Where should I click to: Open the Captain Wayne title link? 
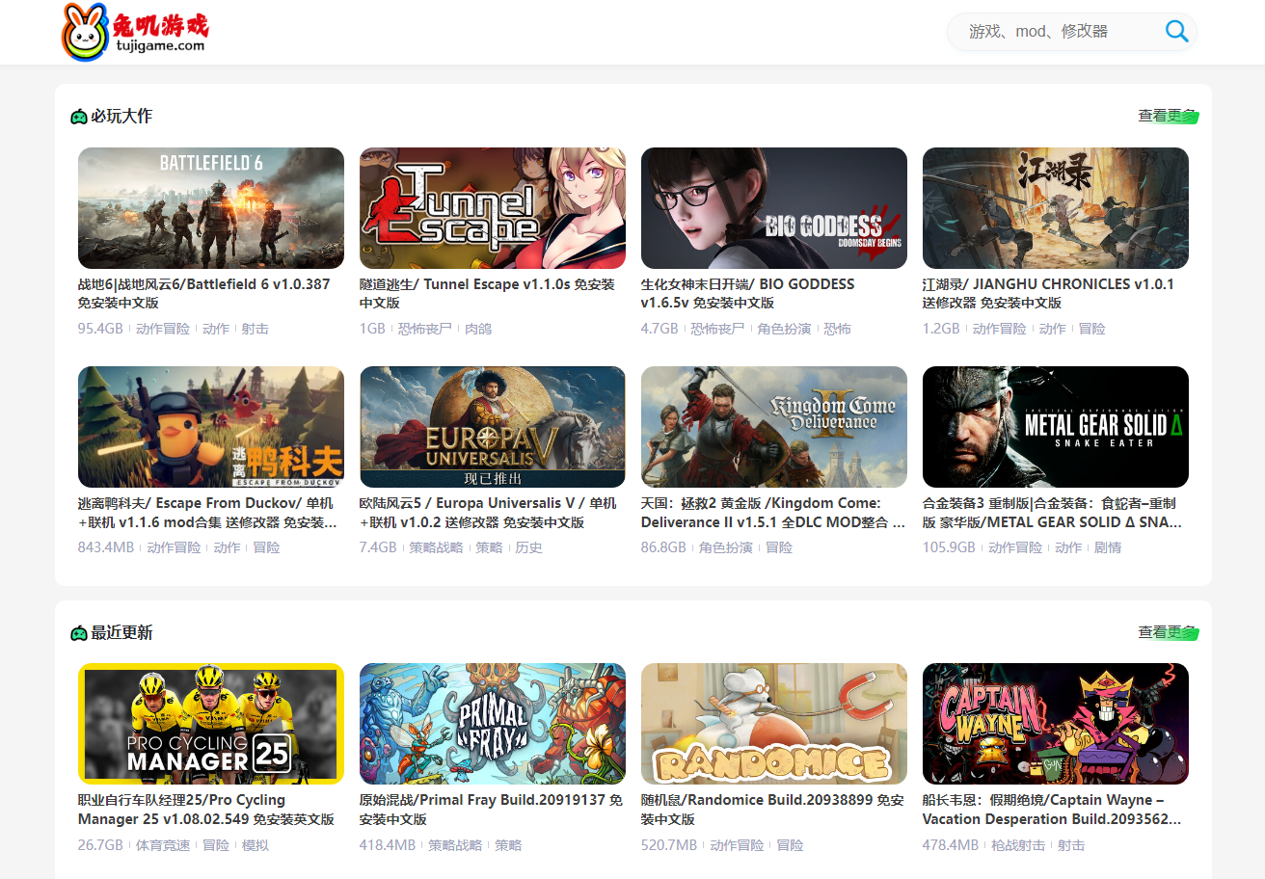tap(1052, 810)
